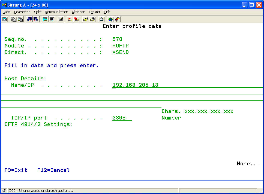The height and width of the screenshot is (194, 264).
Task: Click the Receive File from host icon
Action: [36, 19]
